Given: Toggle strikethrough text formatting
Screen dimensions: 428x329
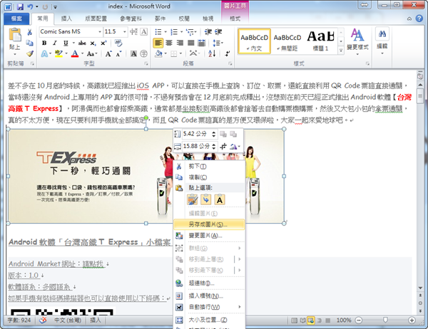Looking at the screenshot, I should (80, 43).
